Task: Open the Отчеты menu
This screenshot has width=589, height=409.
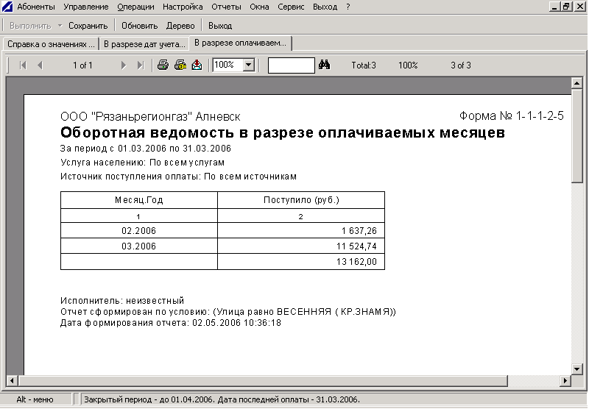Action: 226,7
